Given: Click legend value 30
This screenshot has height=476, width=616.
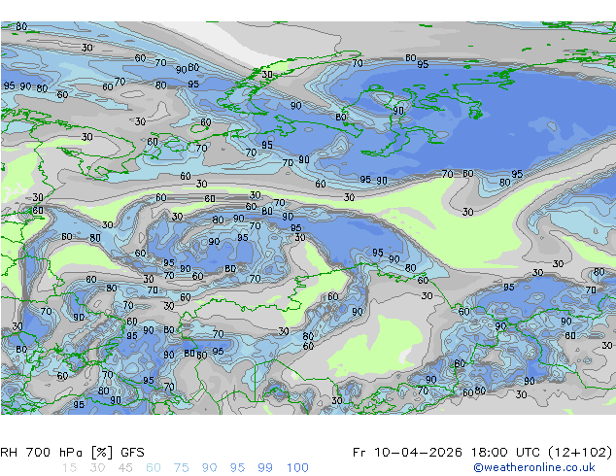Looking at the screenshot, I should (97, 468).
